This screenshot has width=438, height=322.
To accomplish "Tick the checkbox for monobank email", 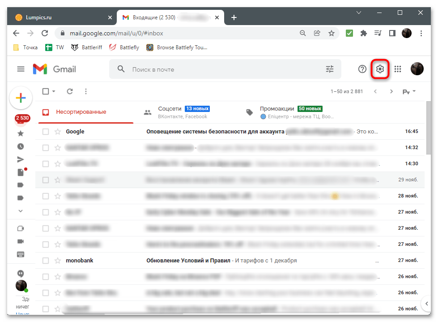I will [46, 261].
